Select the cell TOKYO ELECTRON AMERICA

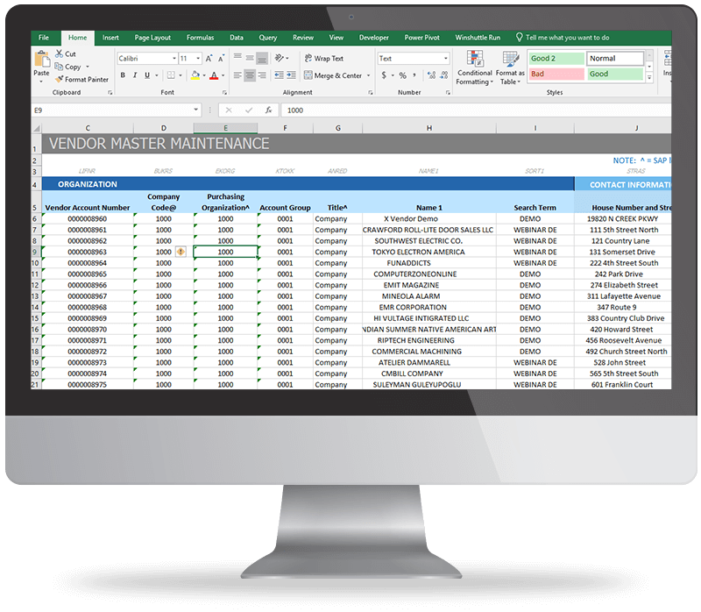[429, 252]
